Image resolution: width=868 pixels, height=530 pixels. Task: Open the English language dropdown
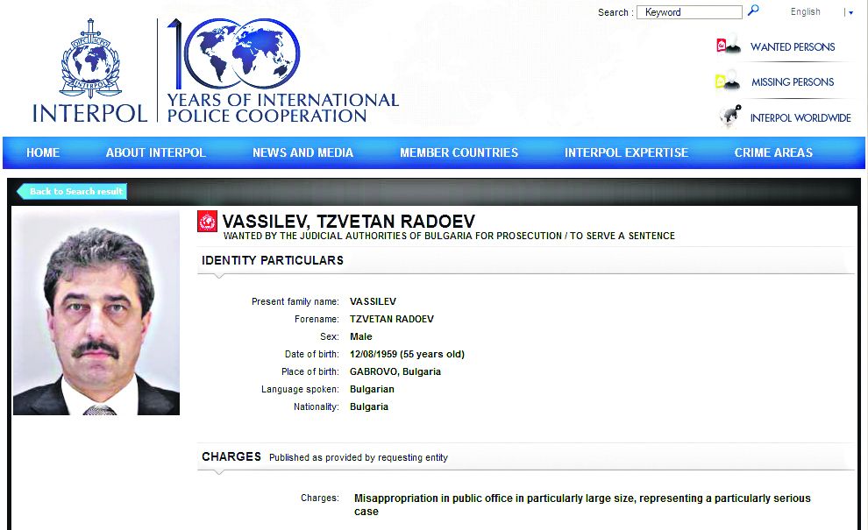(805, 12)
